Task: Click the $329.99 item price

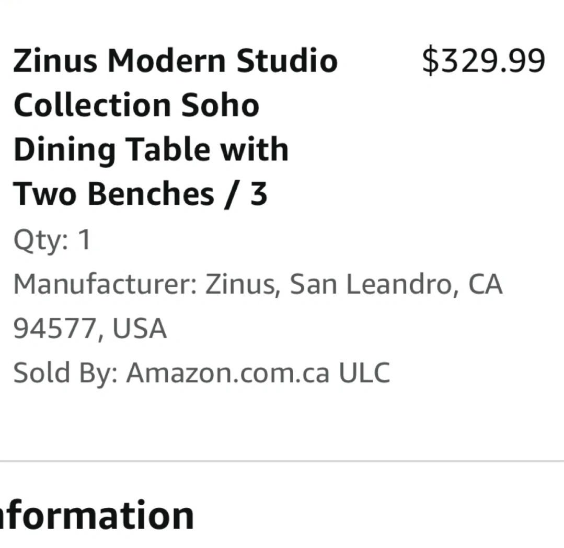Action: (484, 61)
